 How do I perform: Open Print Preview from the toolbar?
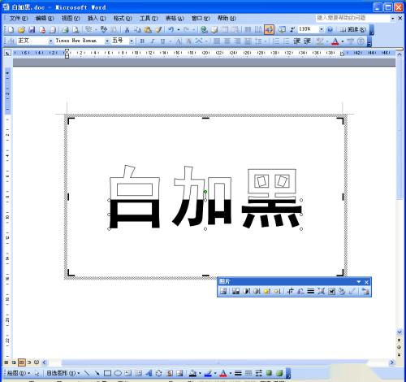76,29
